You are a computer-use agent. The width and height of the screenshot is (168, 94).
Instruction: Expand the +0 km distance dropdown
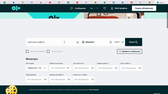tap(119, 42)
